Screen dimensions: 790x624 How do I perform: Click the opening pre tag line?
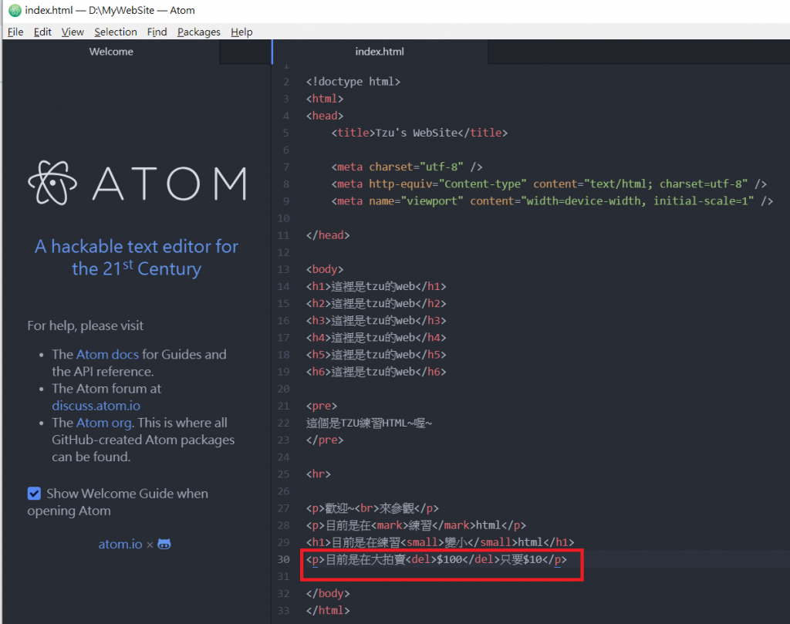click(322, 406)
